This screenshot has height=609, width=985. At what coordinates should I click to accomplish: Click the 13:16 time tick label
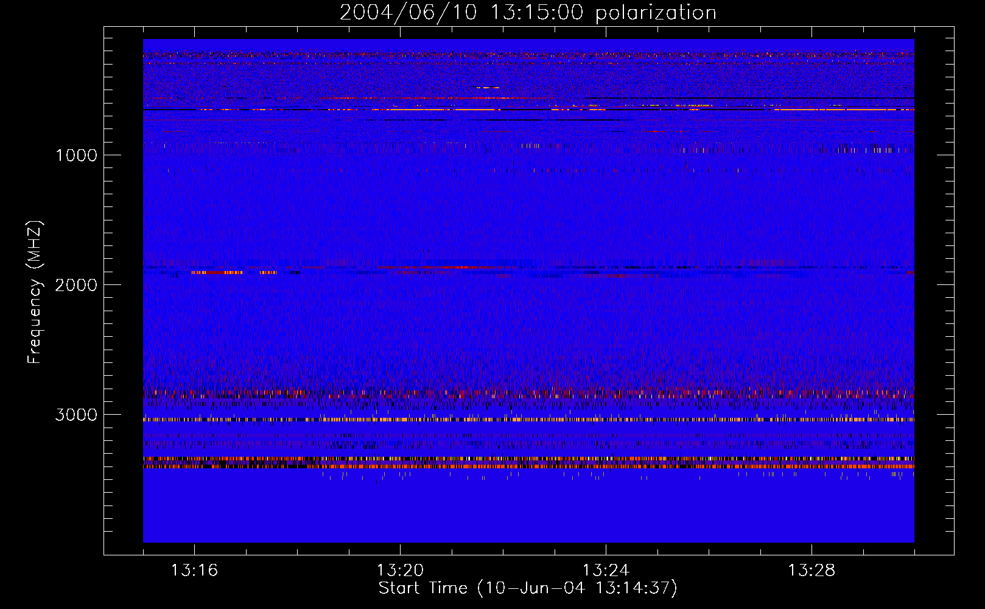[194, 571]
